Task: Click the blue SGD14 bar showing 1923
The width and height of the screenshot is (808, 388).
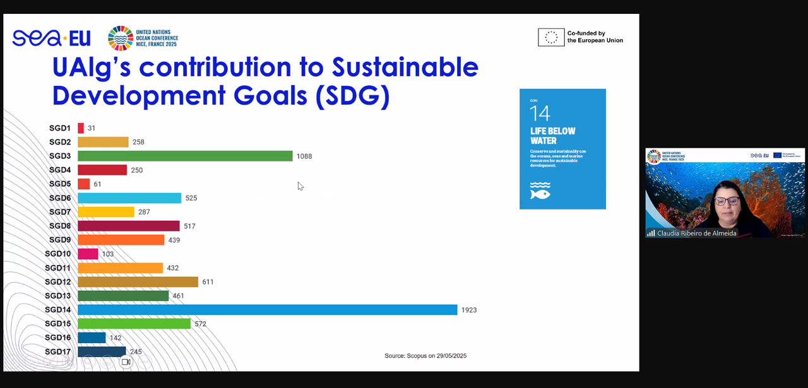Action: click(267, 310)
